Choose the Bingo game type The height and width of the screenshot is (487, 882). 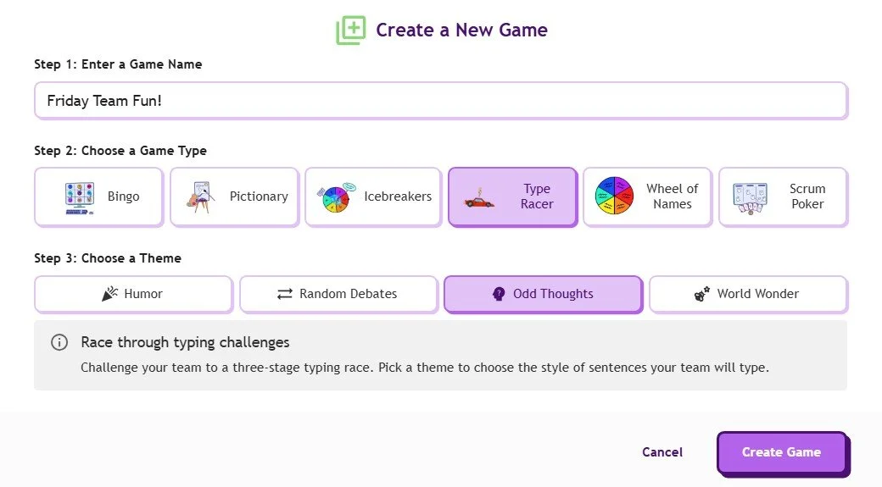coord(99,196)
